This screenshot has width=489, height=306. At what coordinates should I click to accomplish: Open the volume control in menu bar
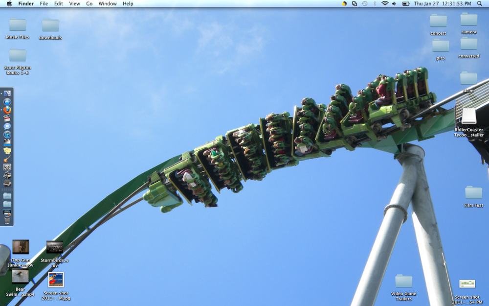click(394, 3)
